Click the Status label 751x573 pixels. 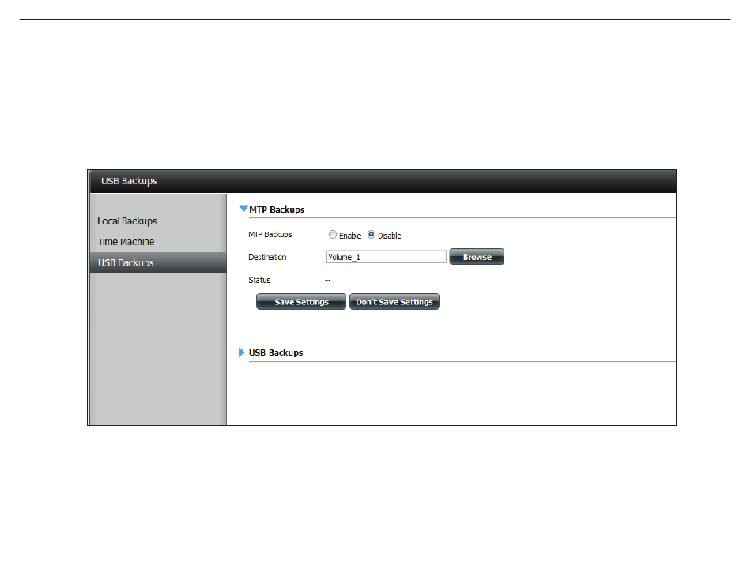pyautogui.click(x=259, y=280)
